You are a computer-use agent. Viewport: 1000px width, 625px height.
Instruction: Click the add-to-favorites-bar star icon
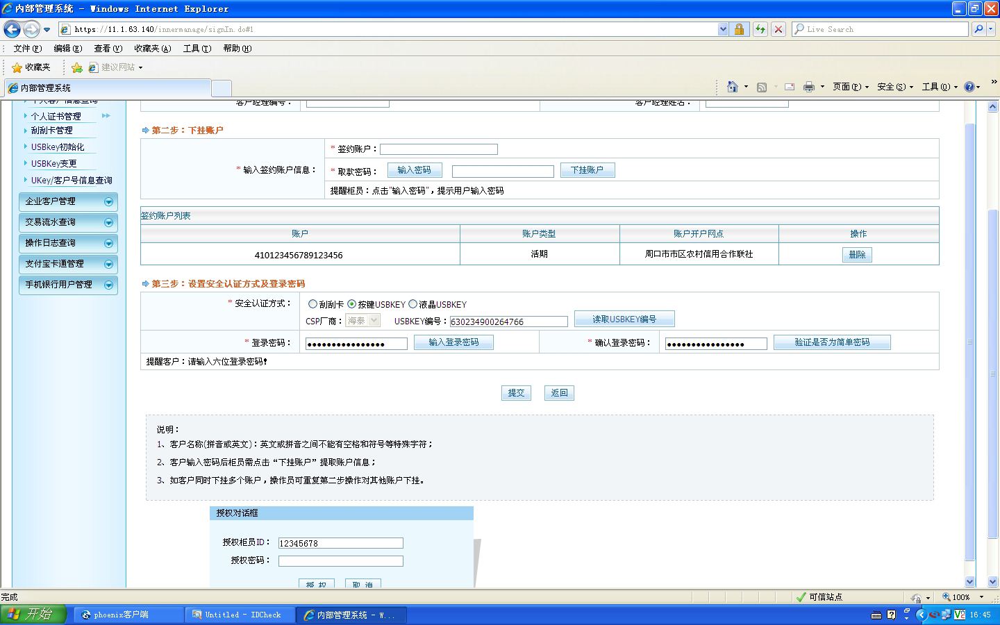pos(76,67)
